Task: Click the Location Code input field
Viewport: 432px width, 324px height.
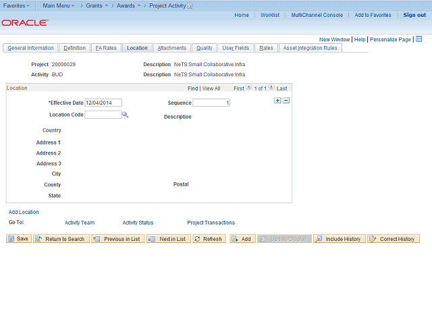Action: tap(103, 115)
